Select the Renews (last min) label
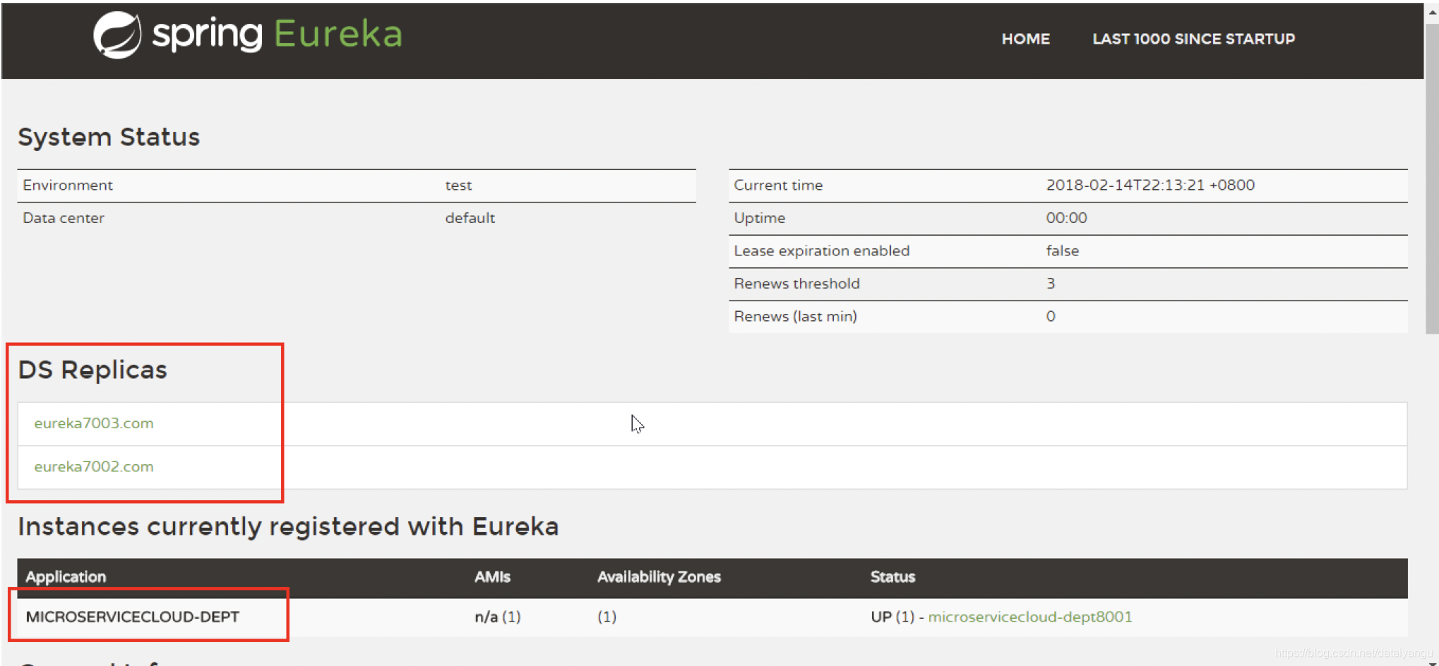Viewport: 1439px width, 666px height. tap(796, 317)
